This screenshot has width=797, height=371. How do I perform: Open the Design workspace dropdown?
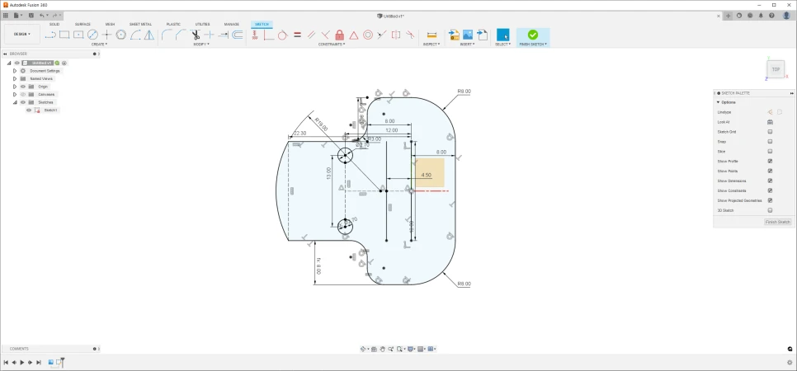click(x=21, y=34)
